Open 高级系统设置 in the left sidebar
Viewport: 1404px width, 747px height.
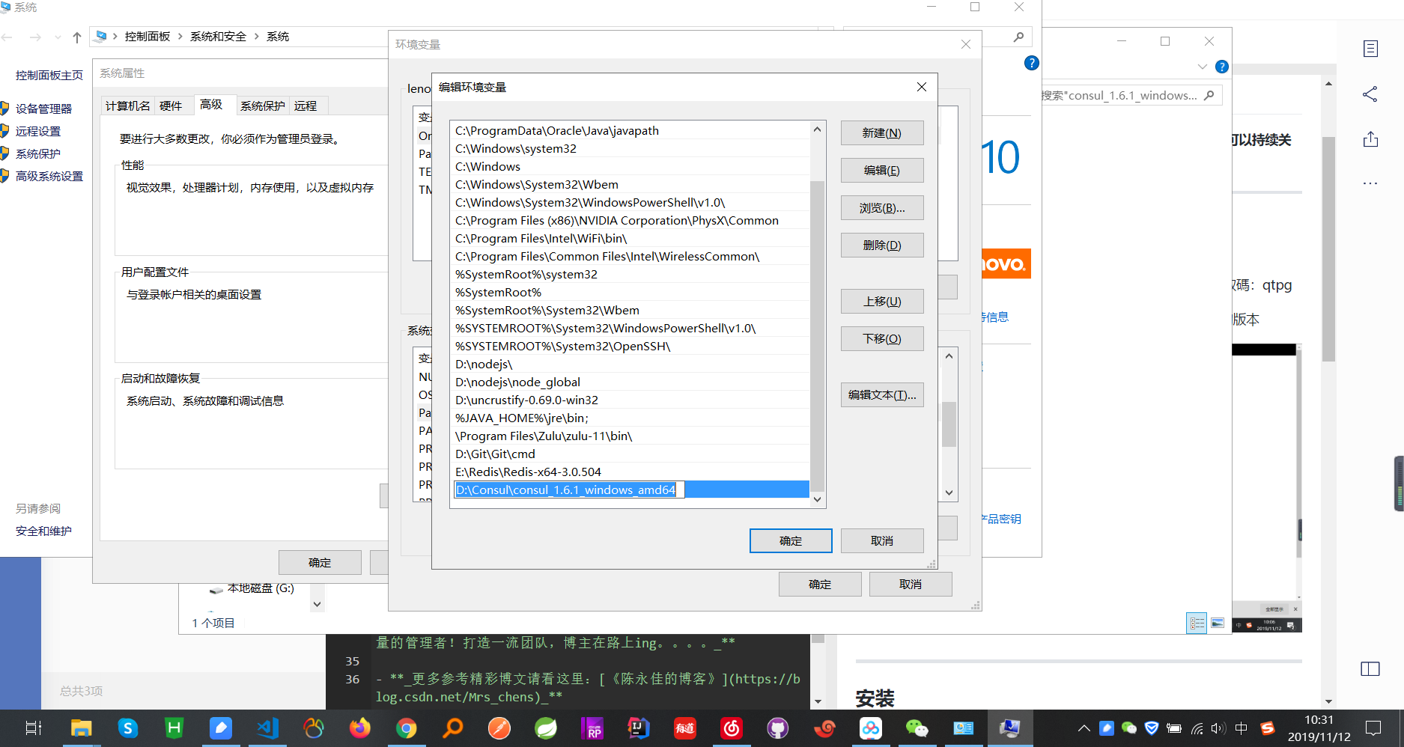(x=50, y=176)
